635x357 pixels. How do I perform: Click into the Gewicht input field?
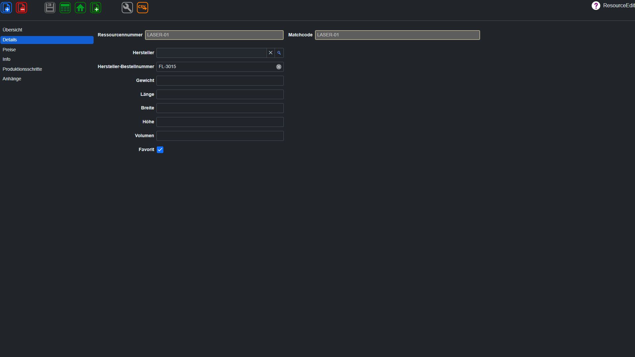220,81
